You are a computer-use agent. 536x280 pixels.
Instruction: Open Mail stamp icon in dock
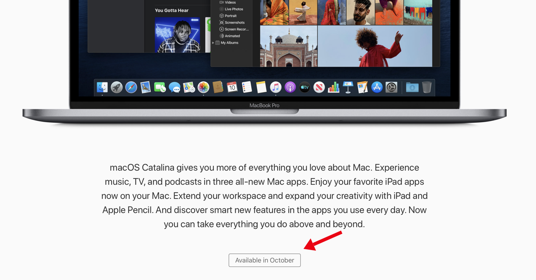click(x=145, y=87)
